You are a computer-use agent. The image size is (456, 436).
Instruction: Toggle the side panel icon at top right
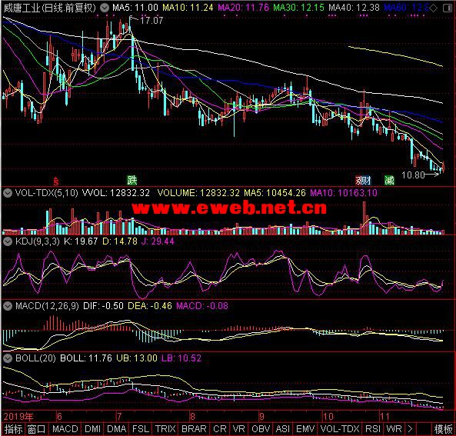[448, 8]
